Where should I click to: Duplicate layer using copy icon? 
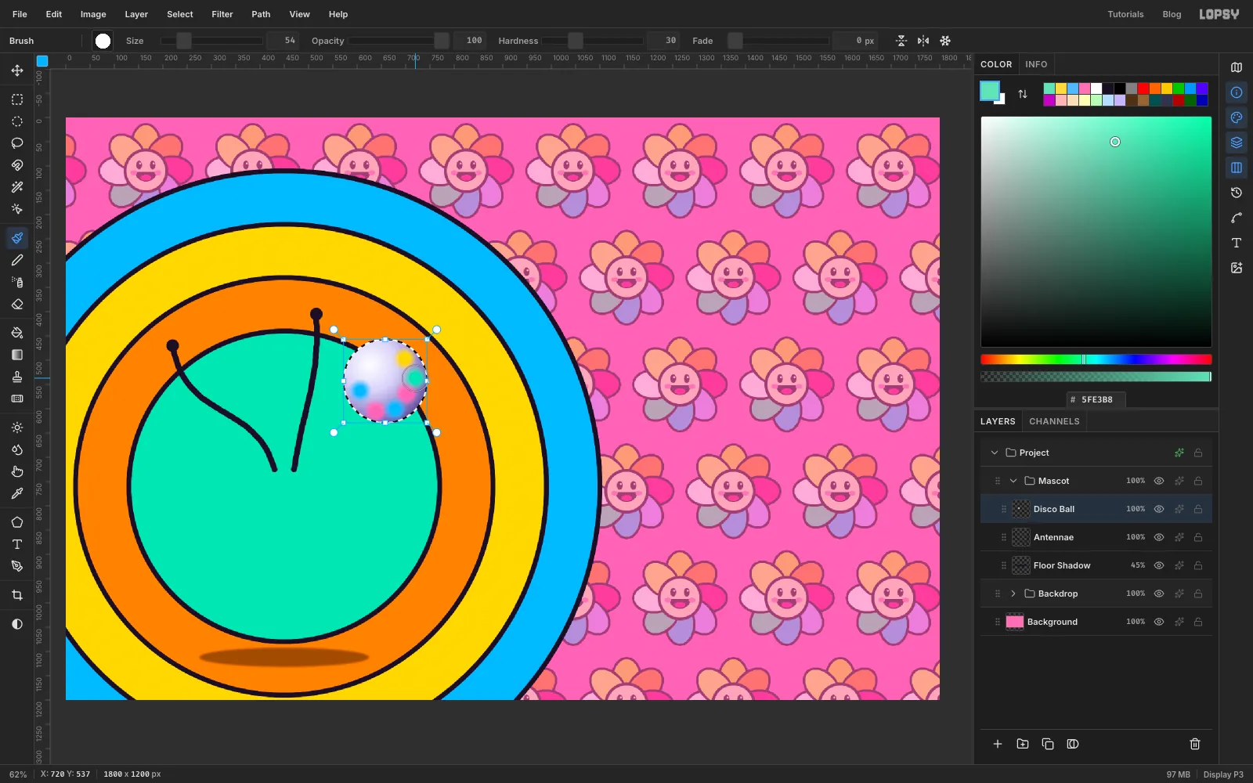click(x=1048, y=744)
